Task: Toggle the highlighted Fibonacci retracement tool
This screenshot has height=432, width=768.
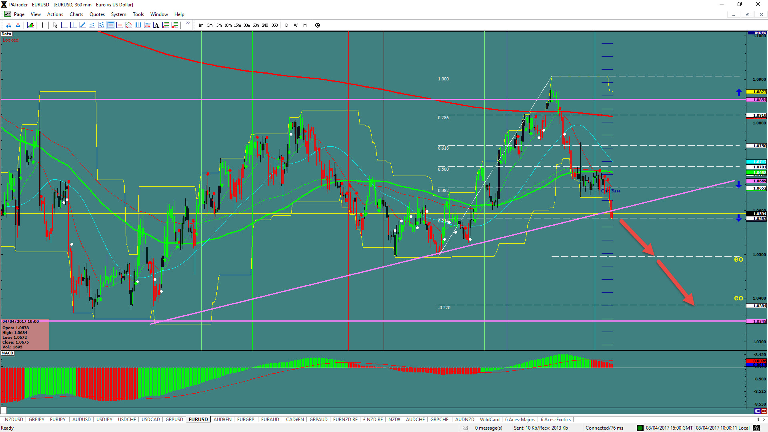Action: (x=110, y=25)
